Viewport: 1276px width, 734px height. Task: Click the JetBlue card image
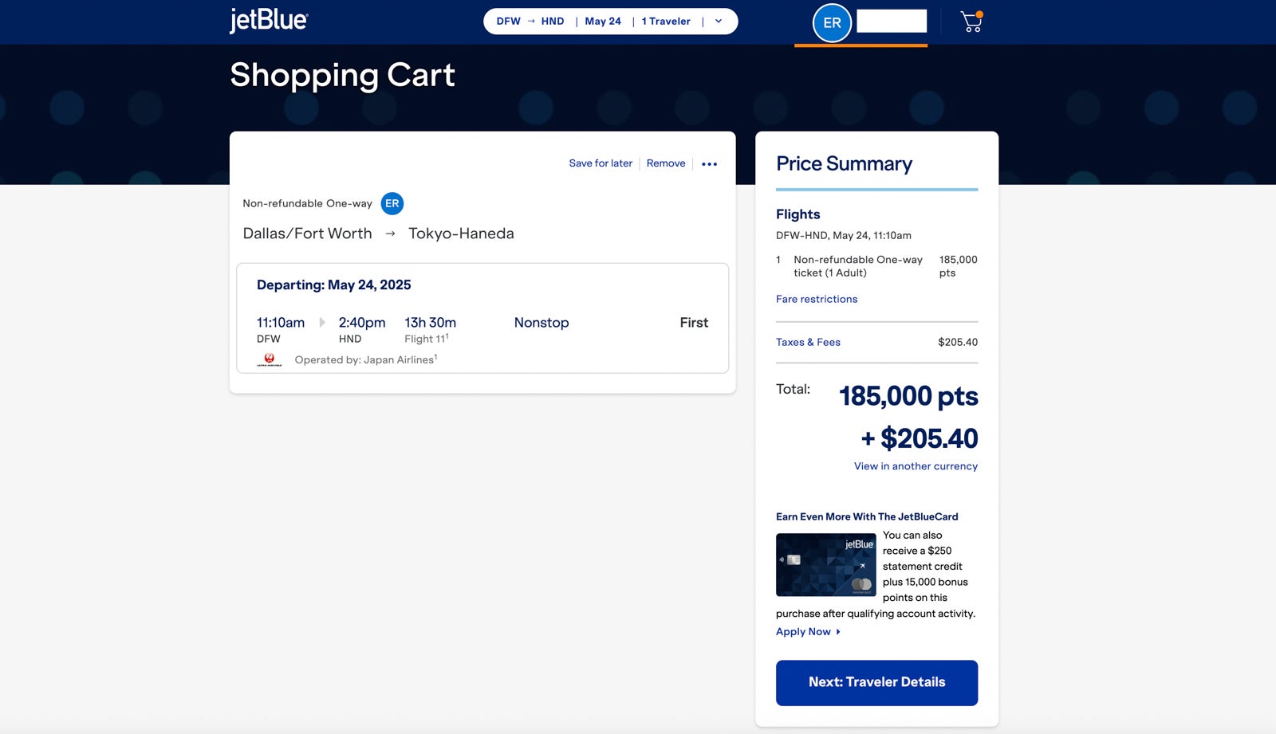pyautogui.click(x=825, y=565)
